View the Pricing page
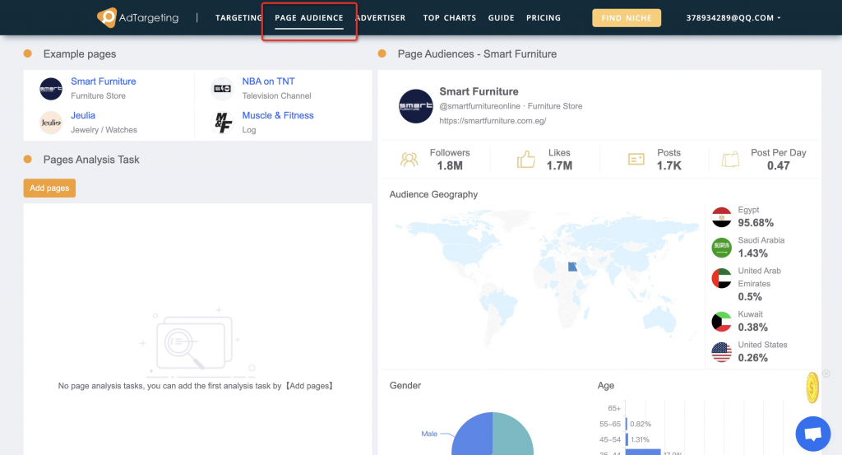842x455 pixels. tap(544, 18)
